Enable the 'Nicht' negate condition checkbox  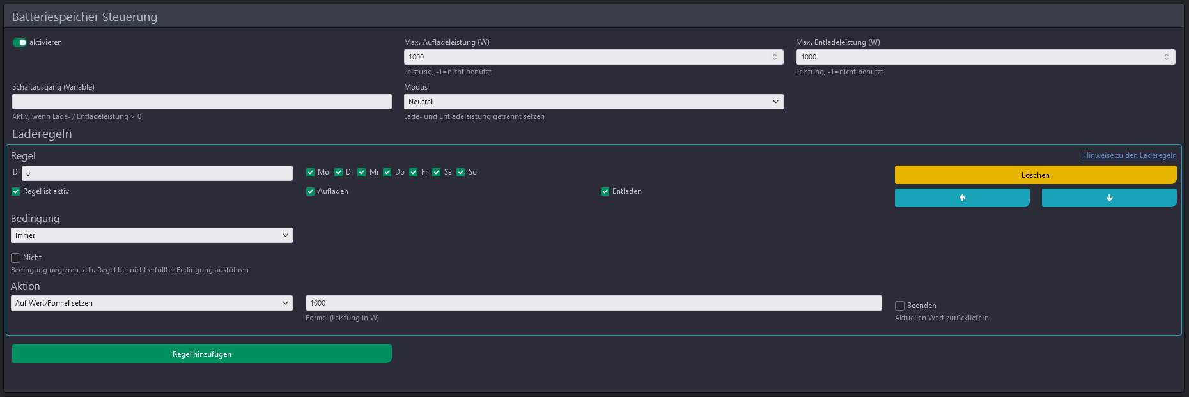coord(16,258)
